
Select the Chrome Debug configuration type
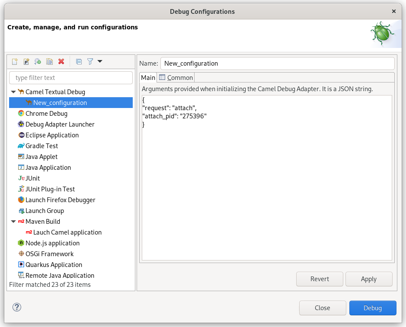[x=45, y=113]
